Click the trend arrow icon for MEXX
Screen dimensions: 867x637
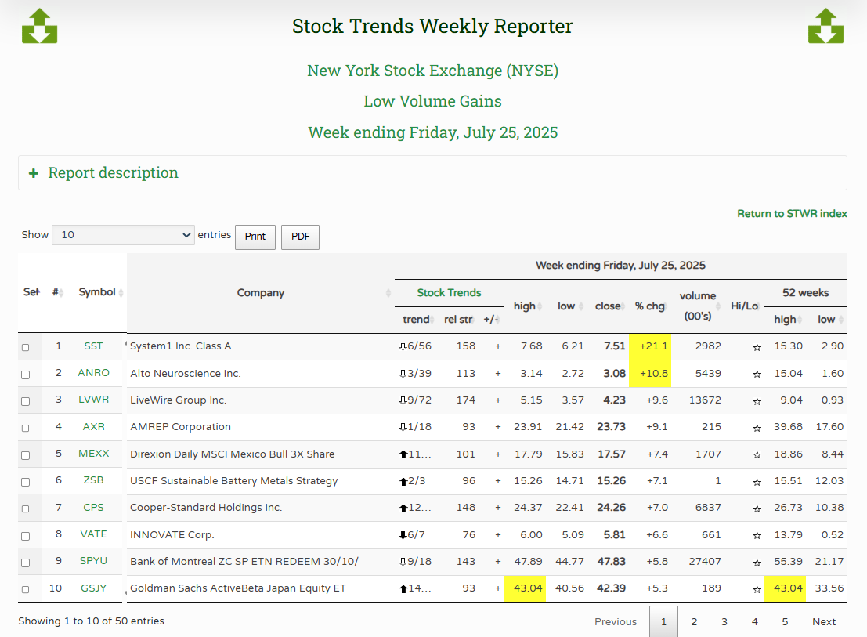coord(403,454)
